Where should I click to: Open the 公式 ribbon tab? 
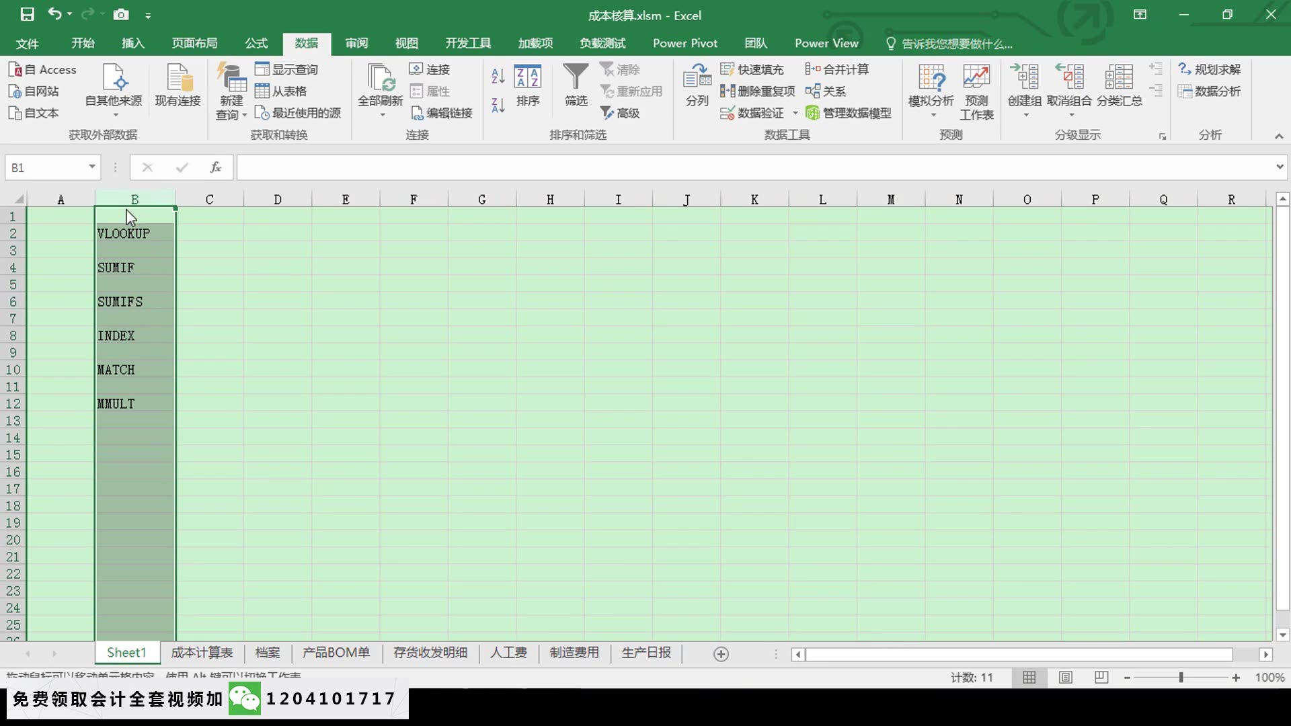(256, 44)
